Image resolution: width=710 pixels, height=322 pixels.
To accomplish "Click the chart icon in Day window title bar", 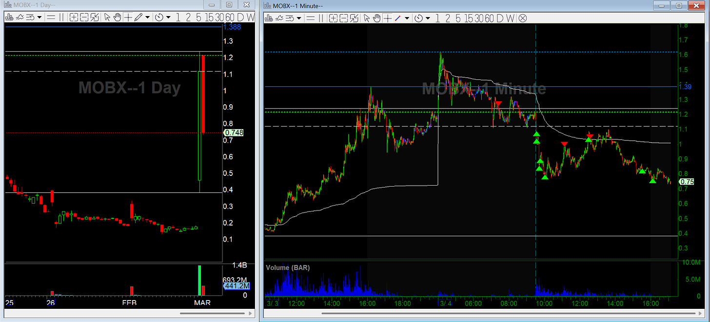I will (8, 5).
